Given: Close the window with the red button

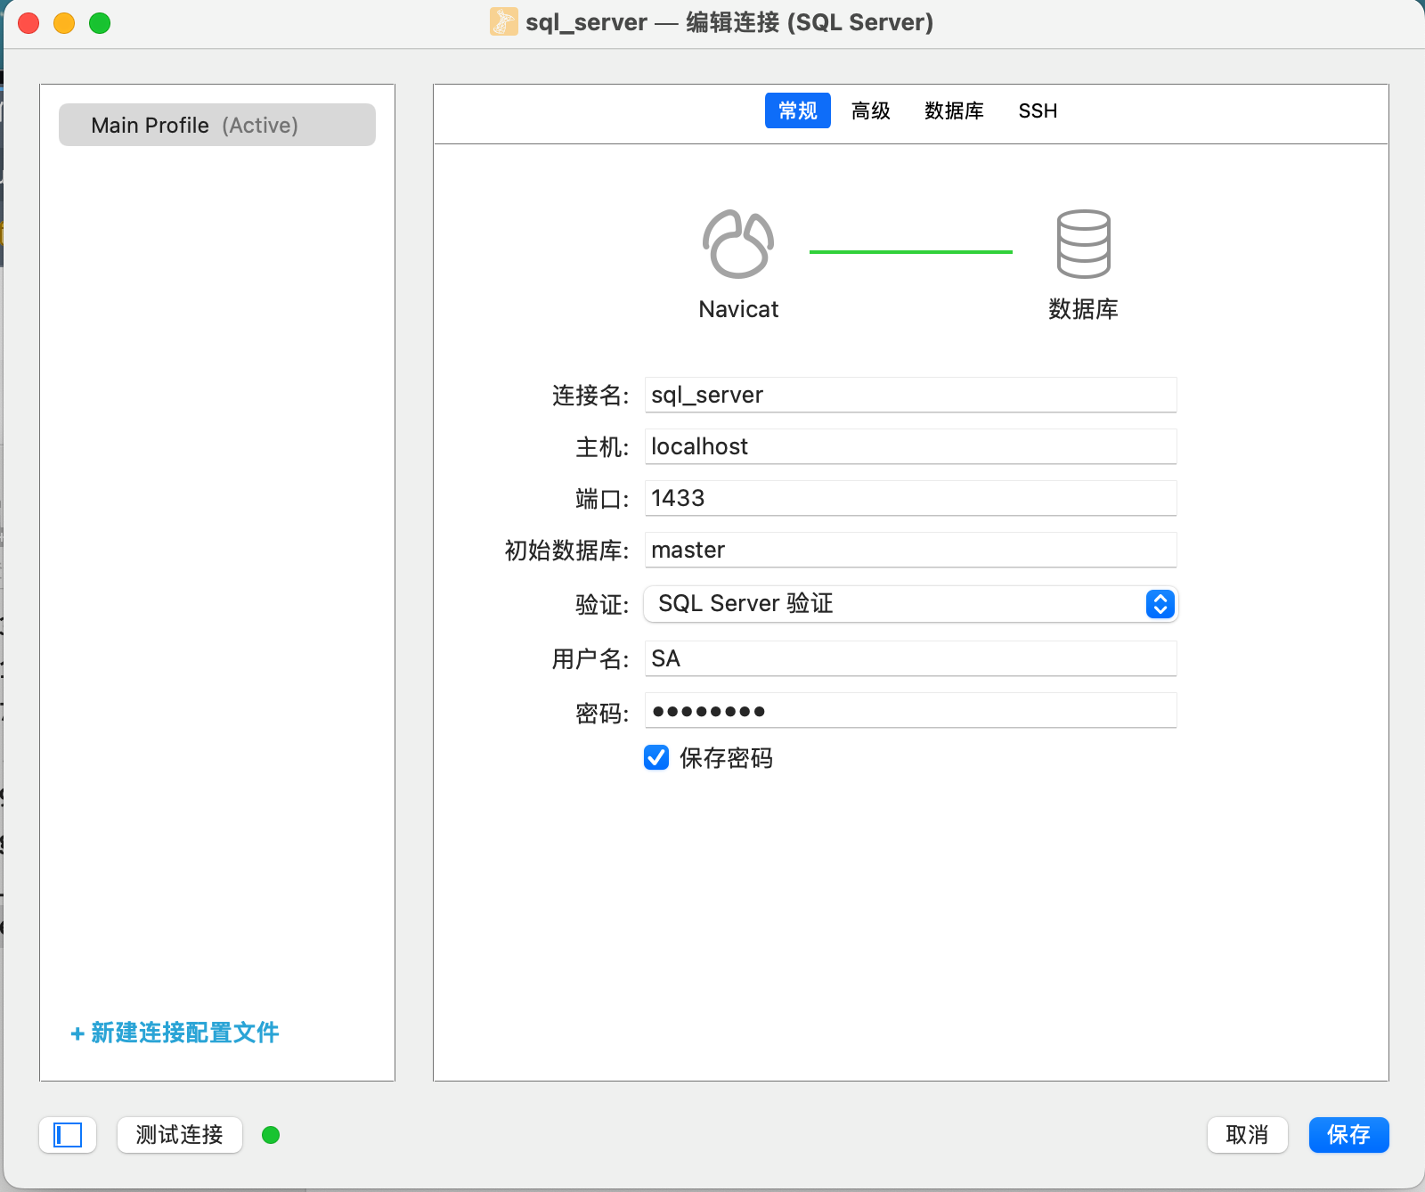Looking at the screenshot, I should [x=28, y=23].
